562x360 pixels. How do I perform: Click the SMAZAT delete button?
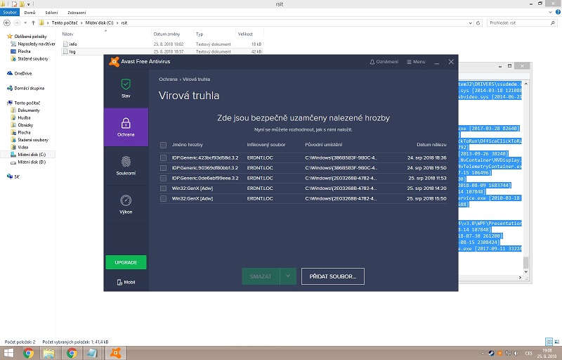(x=261, y=276)
